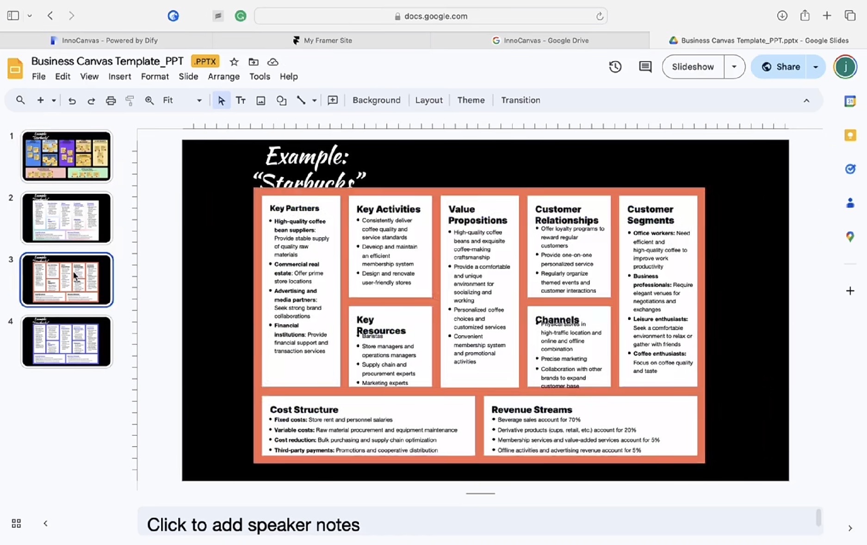The width and height of the screenshot is (867, 545).
Task: Select the text box tool
Action: coord(241,100)
